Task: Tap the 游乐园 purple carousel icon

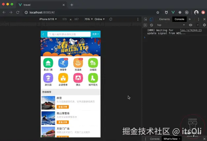Action: coord(48,78)
